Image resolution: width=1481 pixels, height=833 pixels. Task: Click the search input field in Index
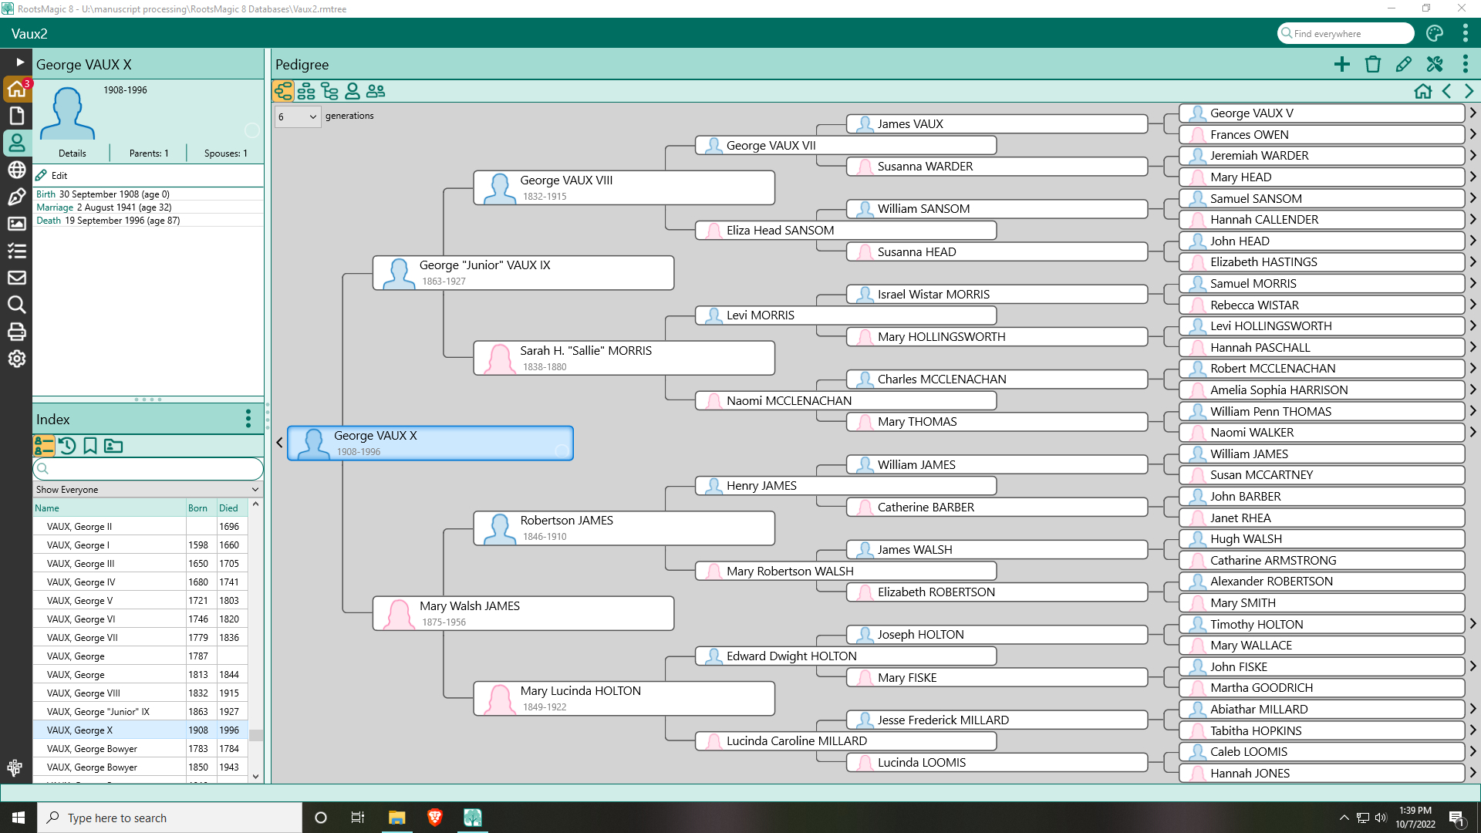[x=149, y=469]
